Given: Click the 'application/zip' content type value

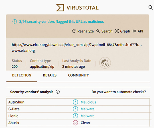Looking at the screenshot, I should [42, 67].
